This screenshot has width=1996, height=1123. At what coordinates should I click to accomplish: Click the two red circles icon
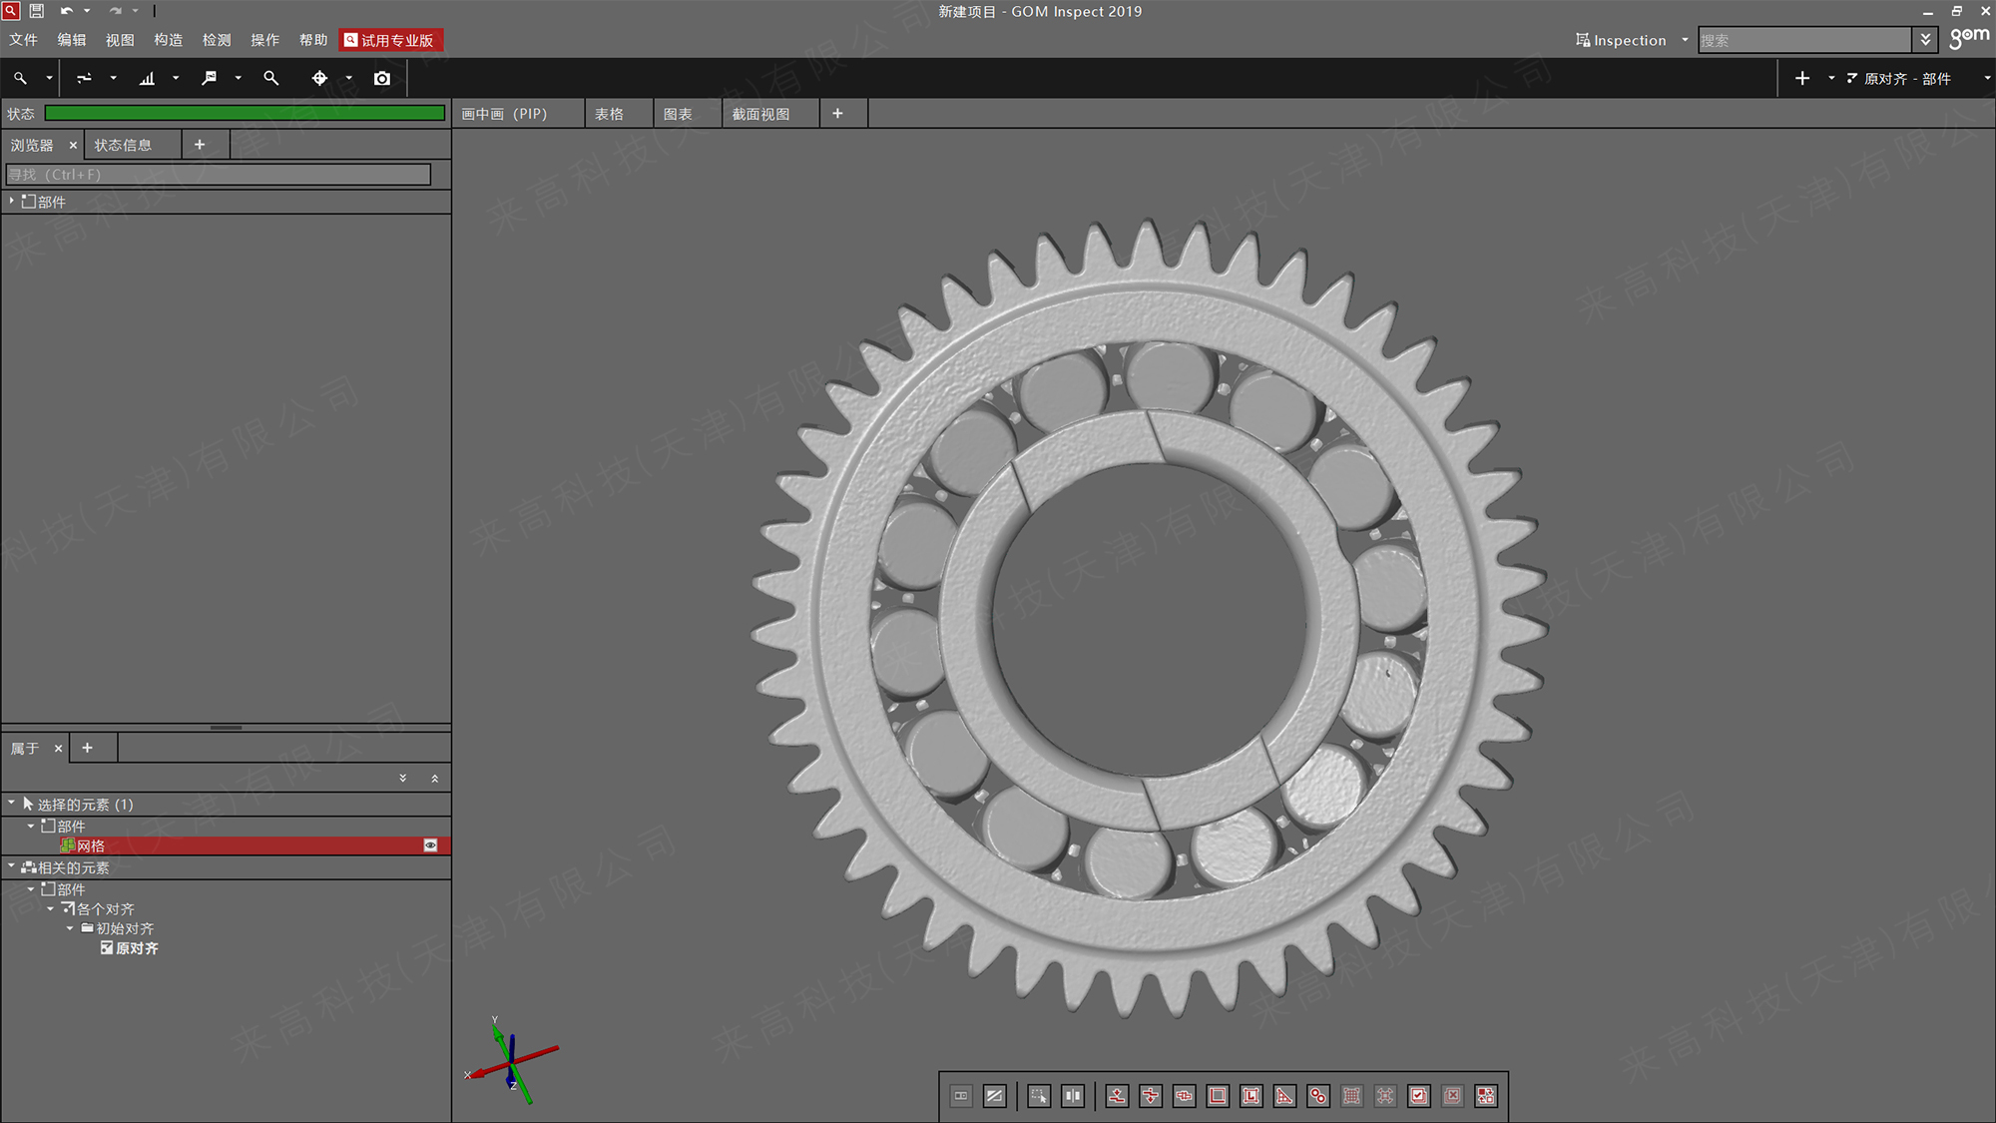coord(1318,1096)
